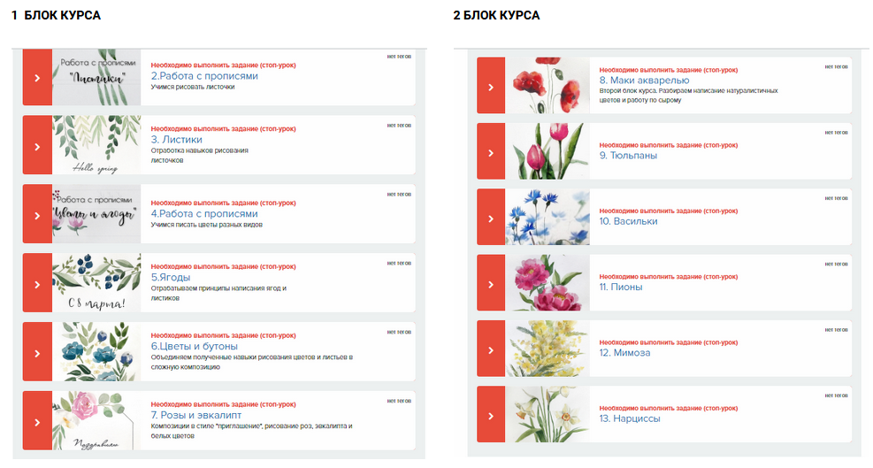
Task: Click red arrow beside 11. Пионы
Action: [x=491, y=283]
